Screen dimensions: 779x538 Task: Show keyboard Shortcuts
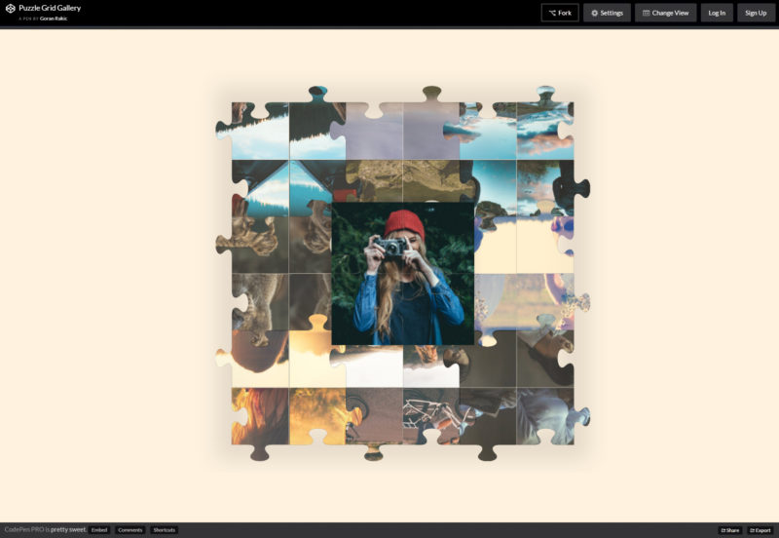pos(164,530)
